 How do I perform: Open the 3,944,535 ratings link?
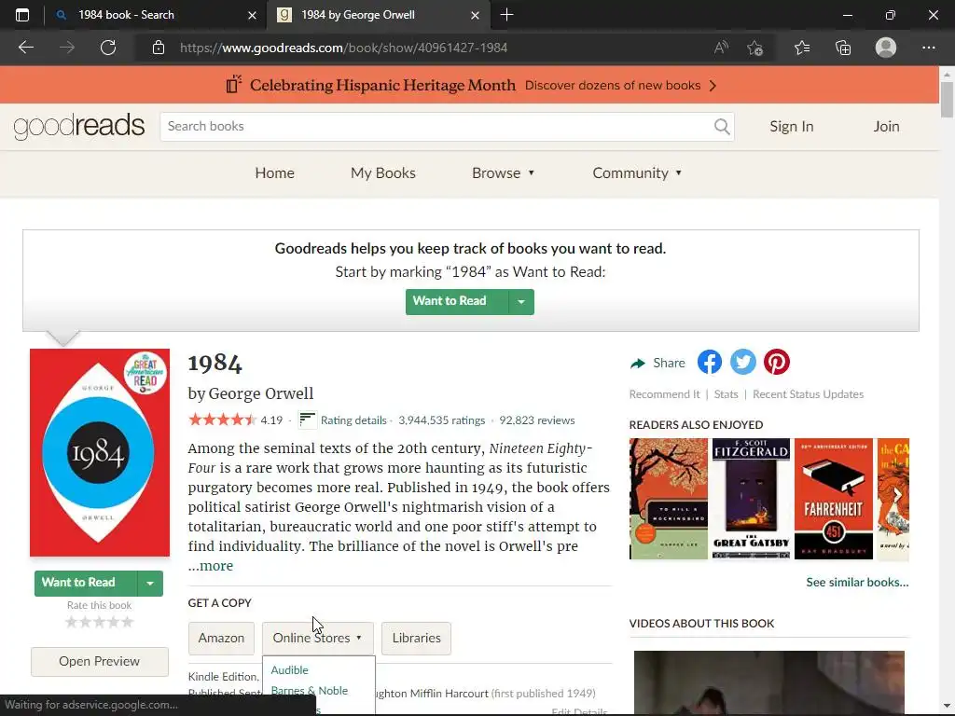(x=441, y=420)
